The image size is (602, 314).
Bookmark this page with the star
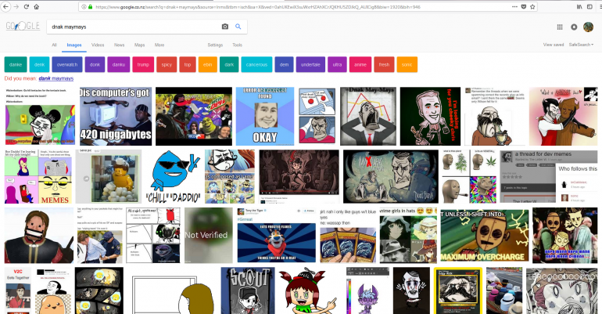tap(532, 6)
